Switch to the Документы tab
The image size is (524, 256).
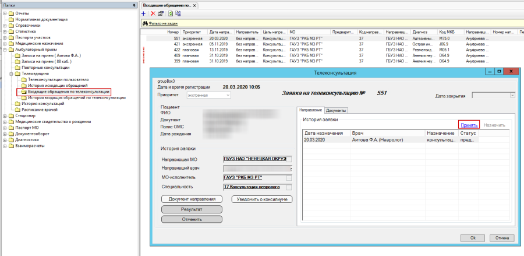[x=336, y=110]
